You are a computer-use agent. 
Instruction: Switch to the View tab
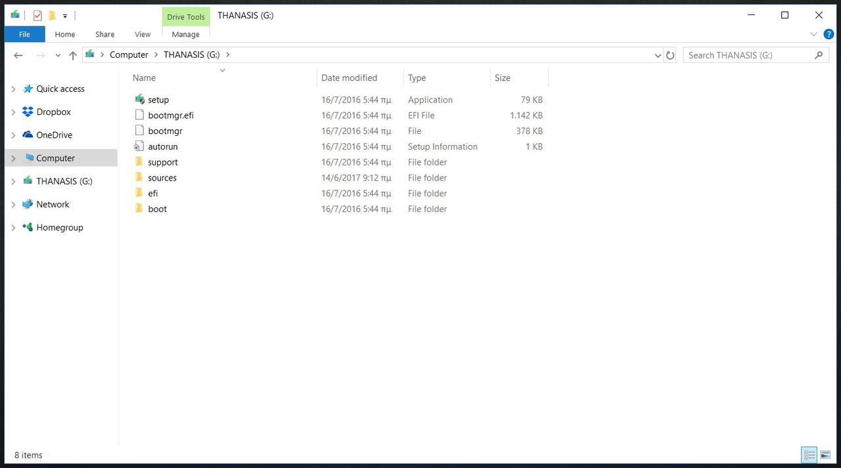(143, 34)
